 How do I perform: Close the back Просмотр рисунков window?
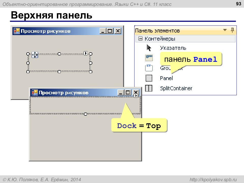(x=118, y=31)
